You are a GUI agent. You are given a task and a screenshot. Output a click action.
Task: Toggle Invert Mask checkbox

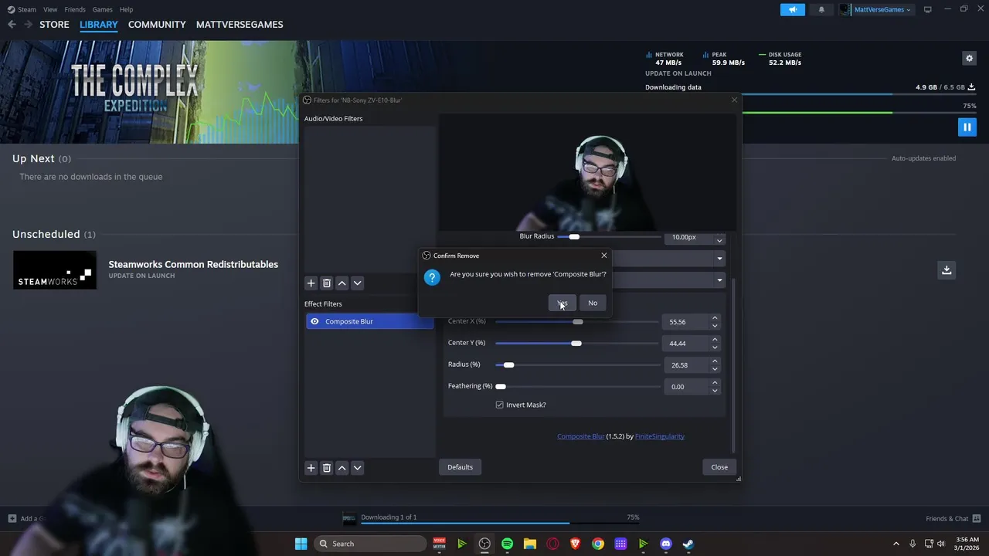pyautogui.click(x=500, y=405)
